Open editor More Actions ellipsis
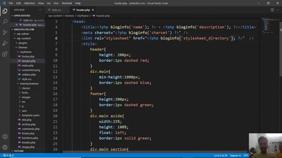This screenshot has width=282, height=158. coord(278,10)
